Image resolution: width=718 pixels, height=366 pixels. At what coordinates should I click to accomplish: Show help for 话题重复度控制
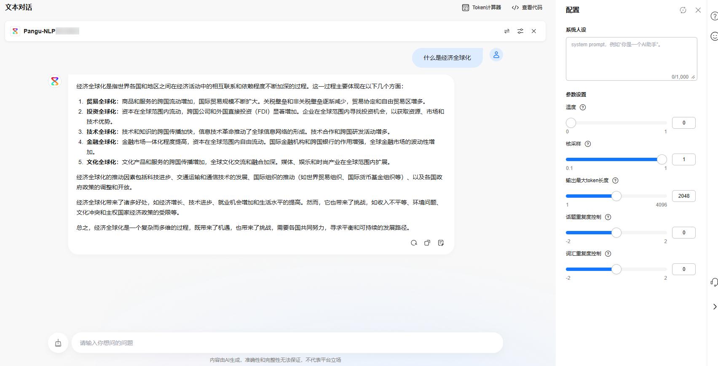[608, 217]
